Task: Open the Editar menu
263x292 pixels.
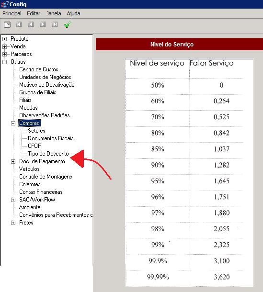Action: [x=34, y=13]
